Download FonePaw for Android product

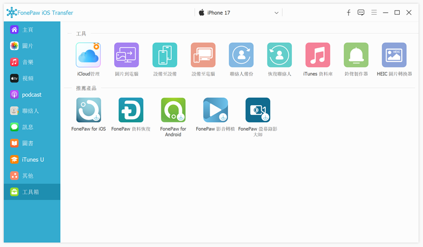[x=173, y=110]
